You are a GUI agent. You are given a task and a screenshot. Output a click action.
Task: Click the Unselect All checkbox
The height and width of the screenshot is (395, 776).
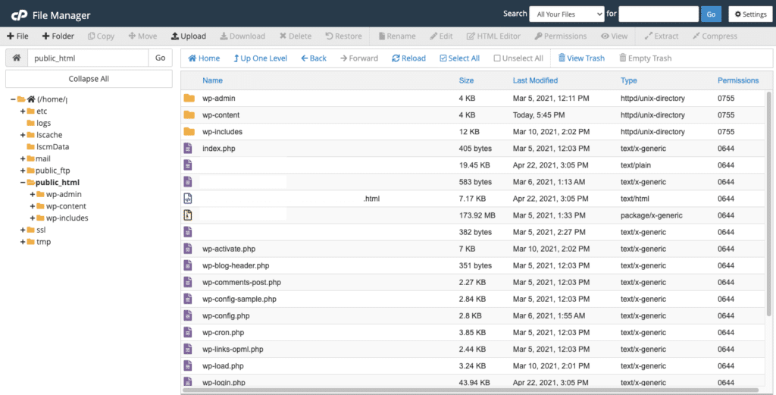(497, 58)
